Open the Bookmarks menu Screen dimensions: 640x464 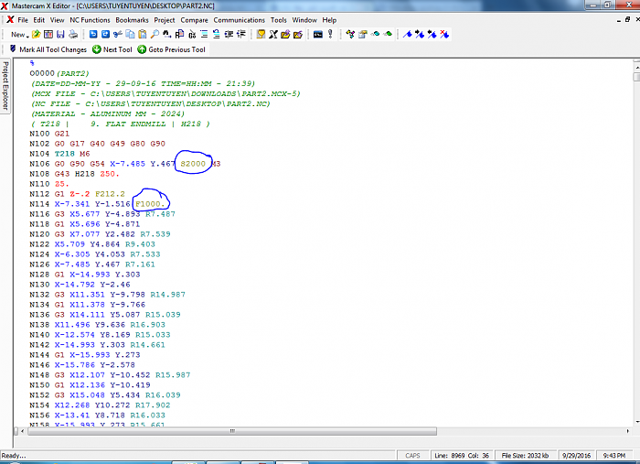pos(132,20)
